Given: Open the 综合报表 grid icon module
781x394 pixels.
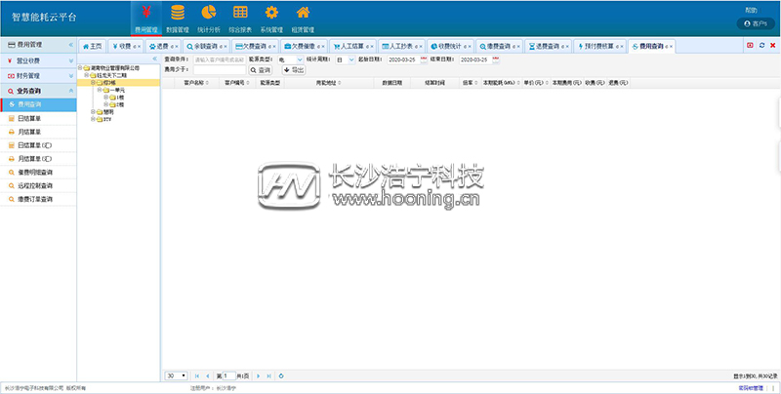Looking at the screenshot, I should tap(240, 17).
